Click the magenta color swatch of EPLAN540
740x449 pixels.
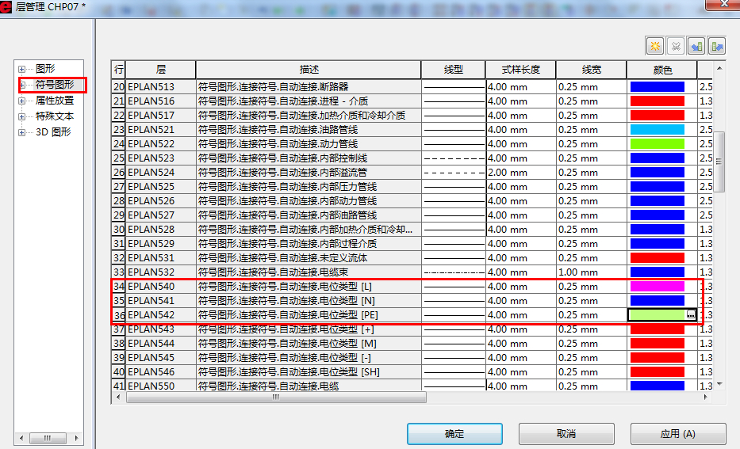[x=657, y=287]
